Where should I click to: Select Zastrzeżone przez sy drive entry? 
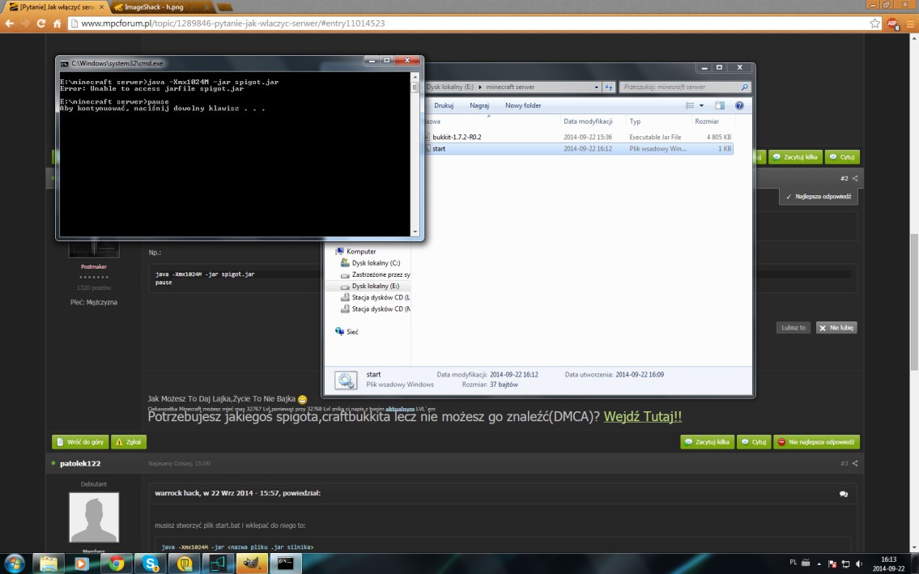375,274
